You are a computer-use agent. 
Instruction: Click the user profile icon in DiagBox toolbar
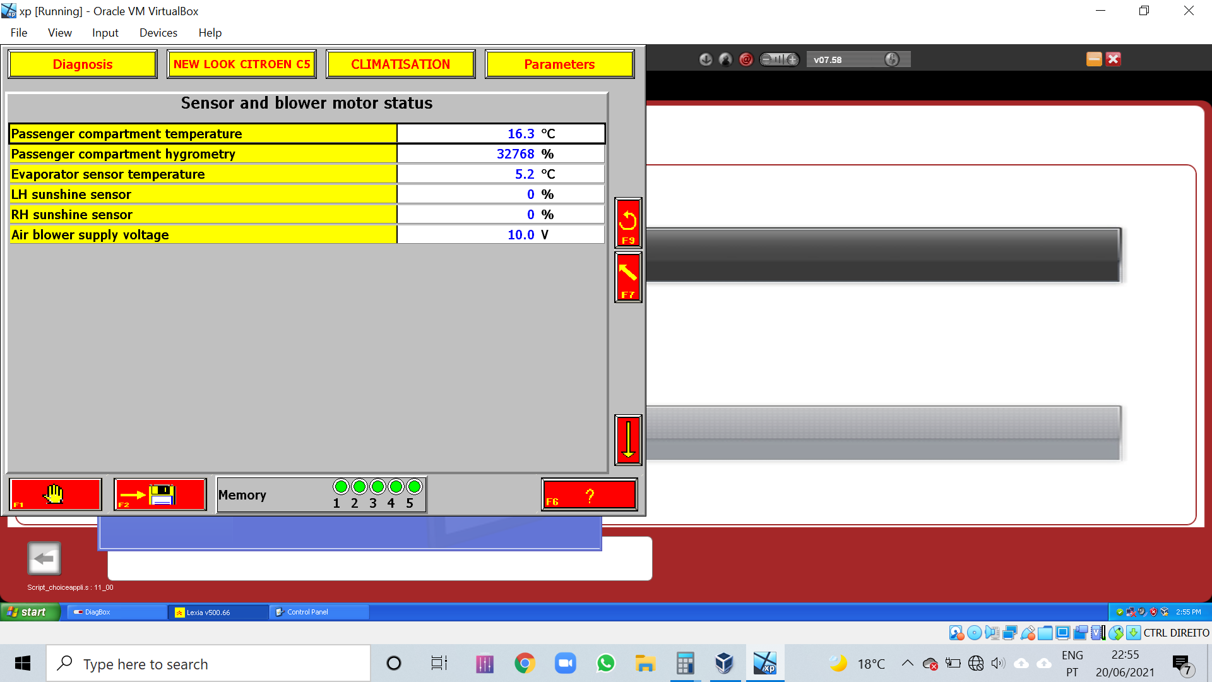coord(726,59)
